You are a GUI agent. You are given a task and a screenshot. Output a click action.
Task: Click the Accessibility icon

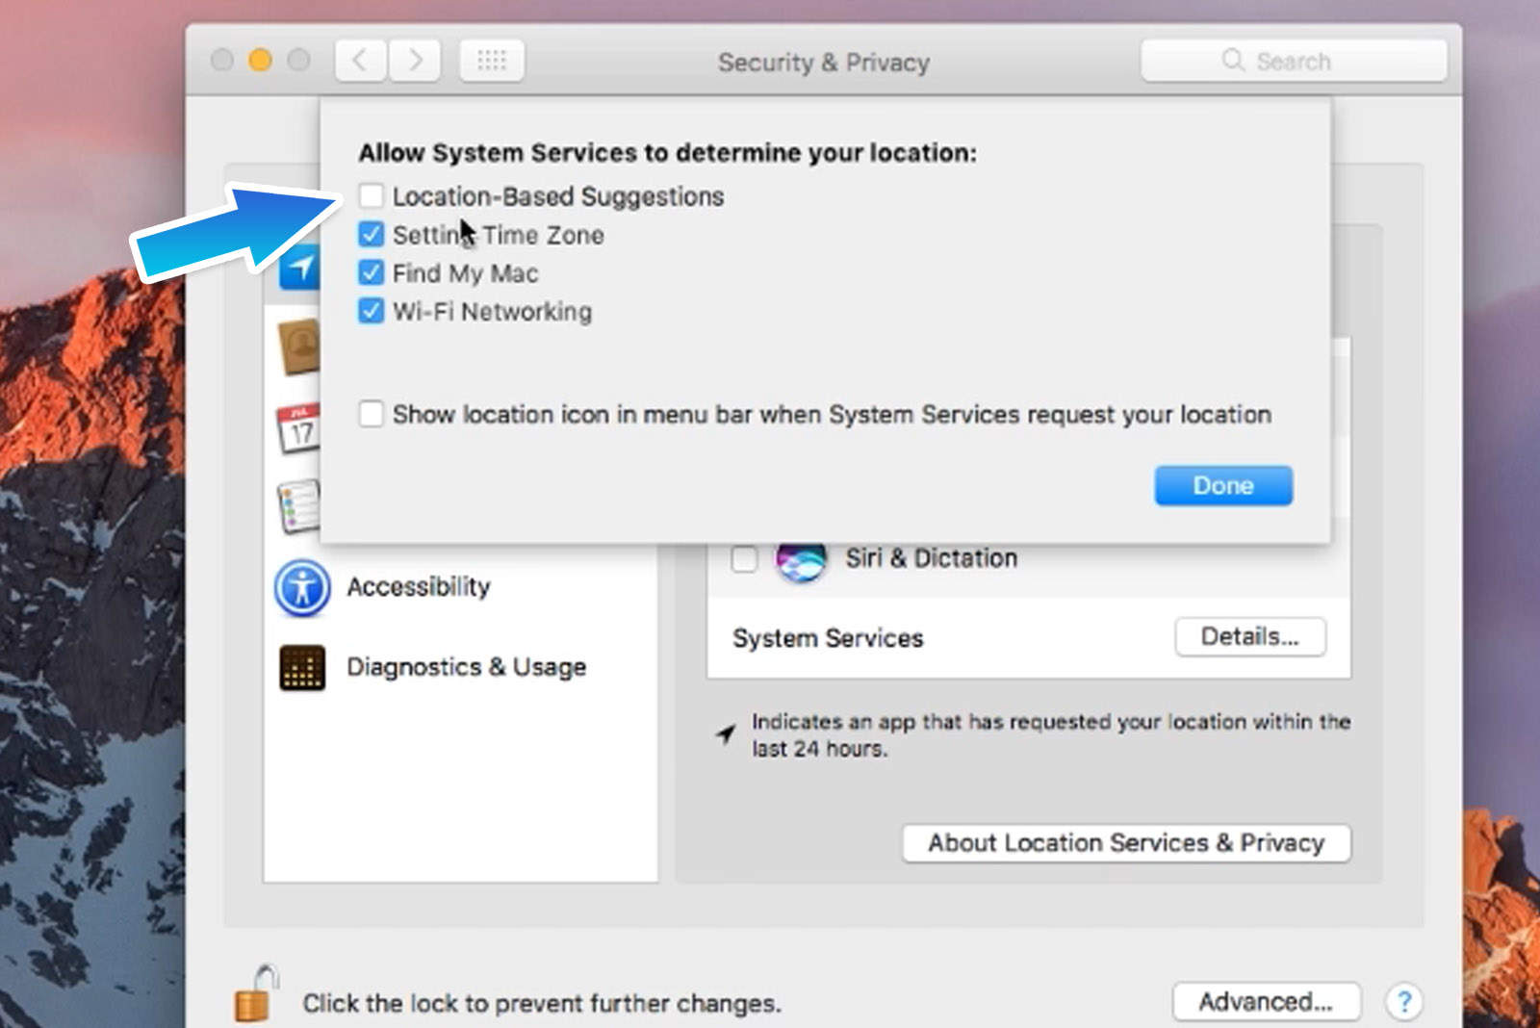click(302, 587)
